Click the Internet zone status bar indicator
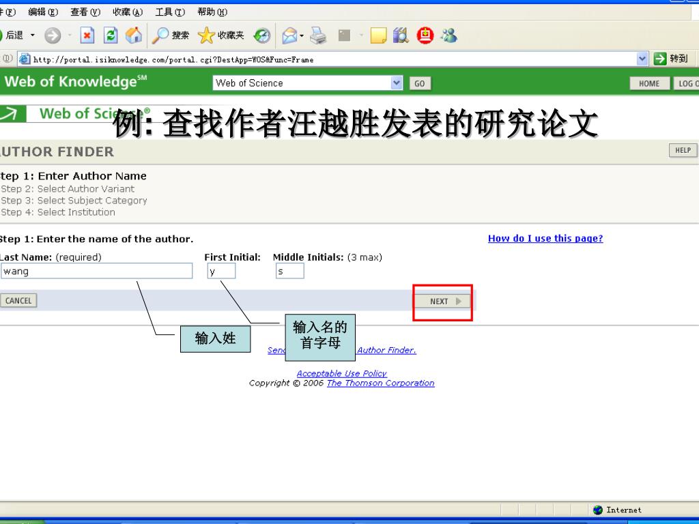The image size is (699, 524). (617, 510)
